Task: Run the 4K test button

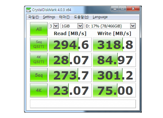Action: [x=39, y=90]
